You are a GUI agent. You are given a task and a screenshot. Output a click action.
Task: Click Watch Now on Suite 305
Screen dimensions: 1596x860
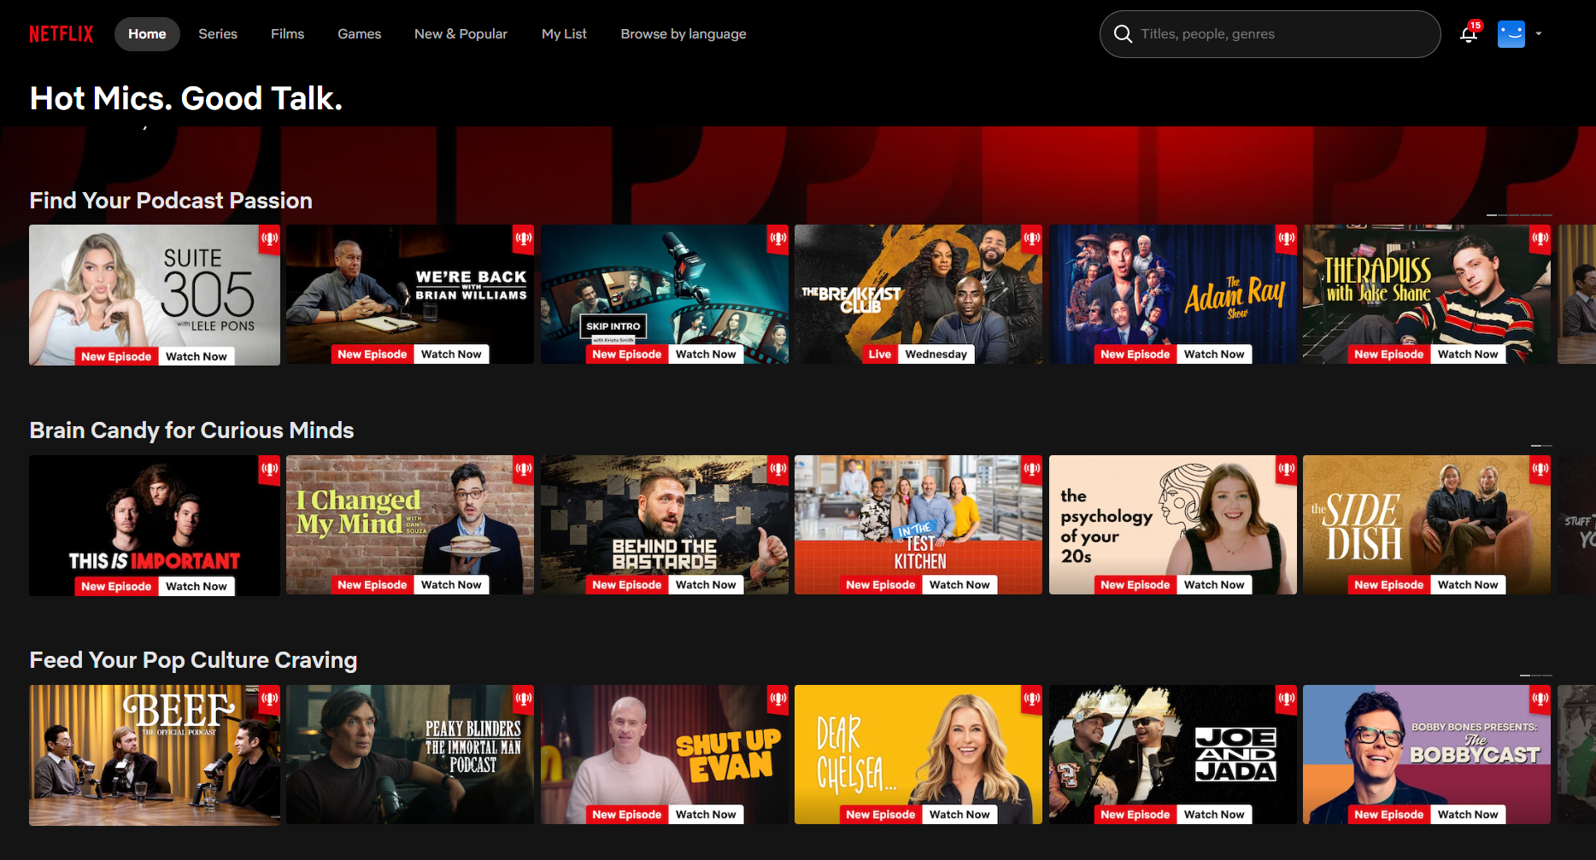[197, 356]
